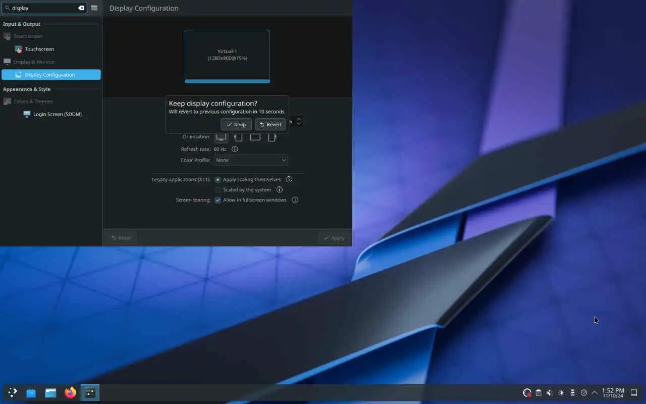646x404 pixels.
Task: Show info for Apply scaling themselves
Action: (289, 180)
